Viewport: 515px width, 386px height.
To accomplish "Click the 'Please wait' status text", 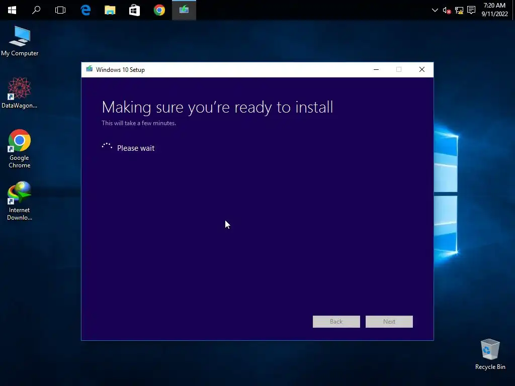I will click(136, 148).
